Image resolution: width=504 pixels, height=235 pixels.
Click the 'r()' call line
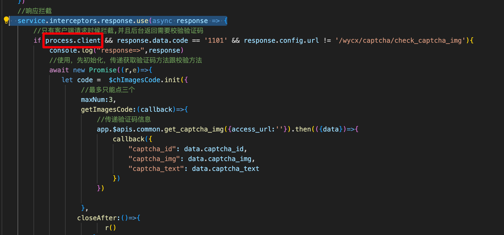pos(110,228)
